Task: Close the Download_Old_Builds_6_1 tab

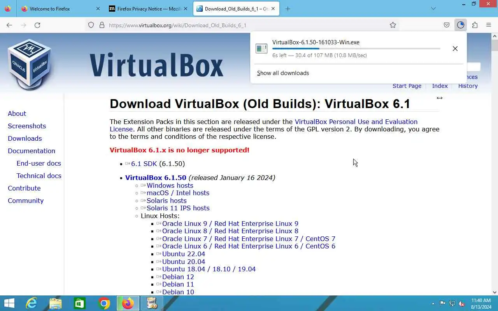Action: (272, 9)
